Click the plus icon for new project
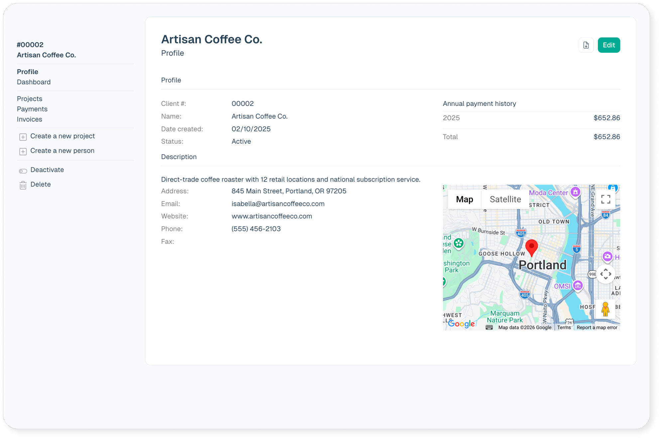Image resolution: width=659 pixels, height=438 pixels. pos(23,137)
